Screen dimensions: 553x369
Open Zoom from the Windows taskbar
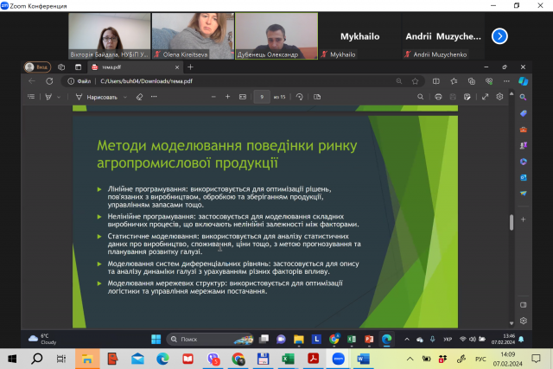pos(338,357)
